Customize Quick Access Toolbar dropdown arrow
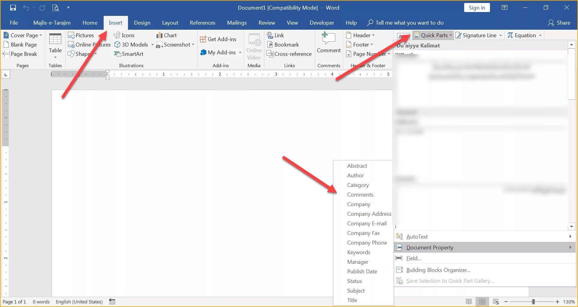 click(x=68, y=8)
